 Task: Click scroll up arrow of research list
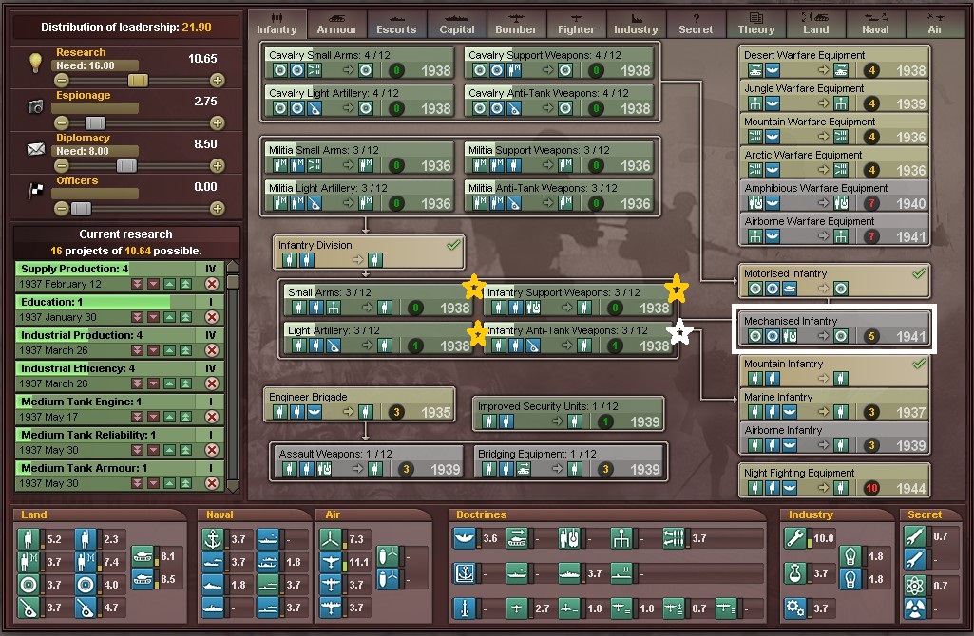pos(233,267)
